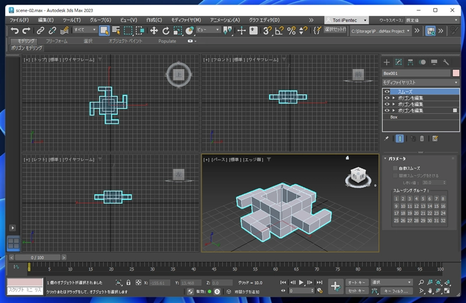The height and width of the screenshot is (303, 466).
Task: Toggle smoothing group 16 button
Action: [443, 206]
